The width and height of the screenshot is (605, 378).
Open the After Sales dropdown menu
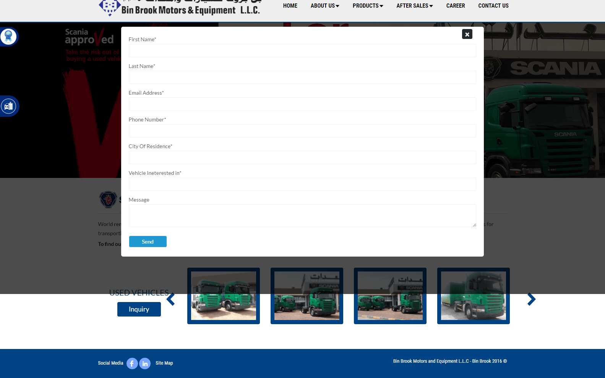coord(414,6)
